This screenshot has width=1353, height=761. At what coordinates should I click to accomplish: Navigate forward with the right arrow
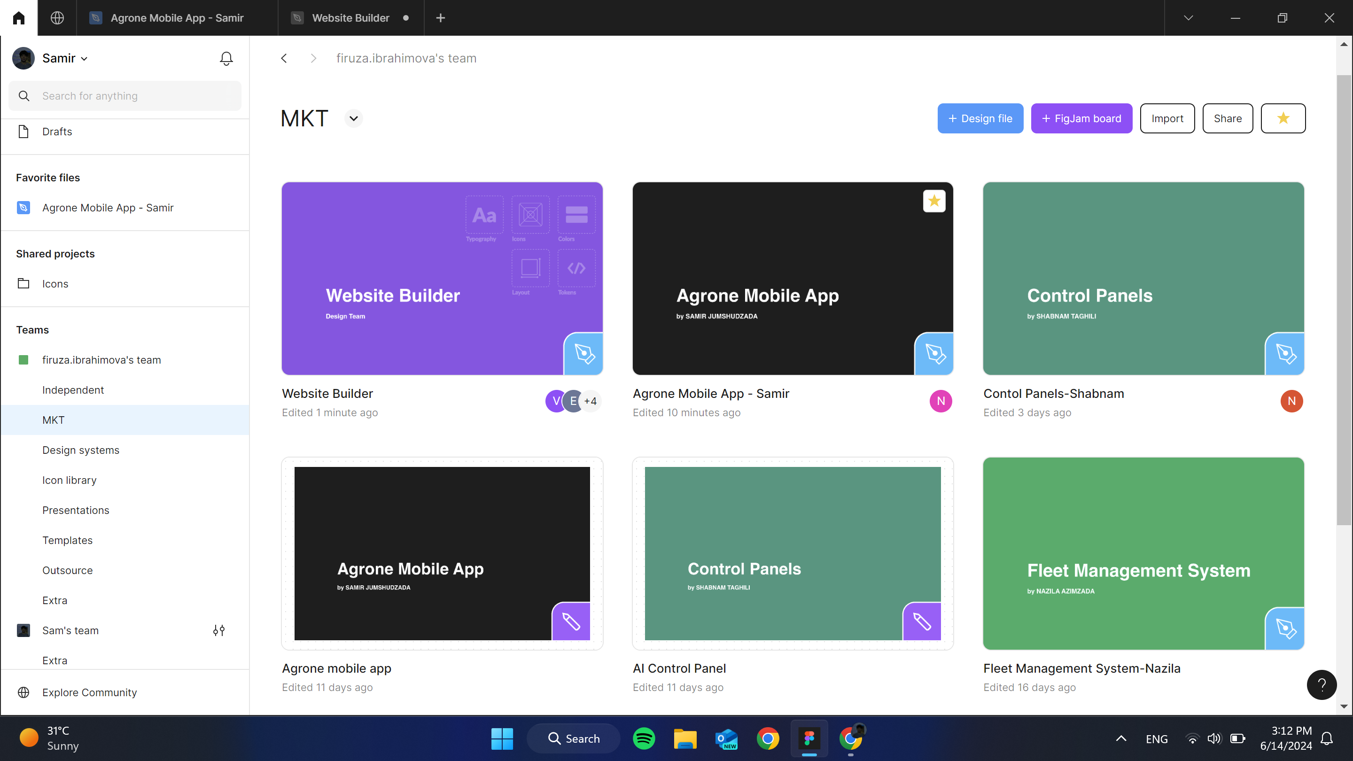coord(313,58)
